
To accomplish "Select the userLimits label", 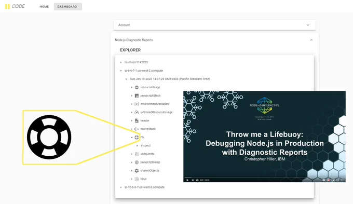I will pos(147,154).
